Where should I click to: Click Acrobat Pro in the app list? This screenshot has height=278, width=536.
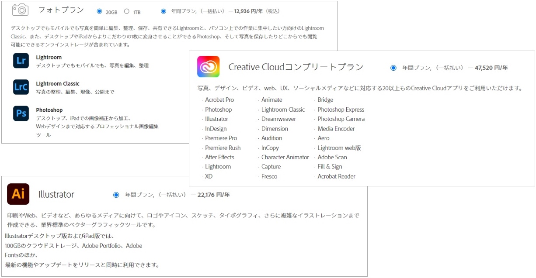pos(219,100)
